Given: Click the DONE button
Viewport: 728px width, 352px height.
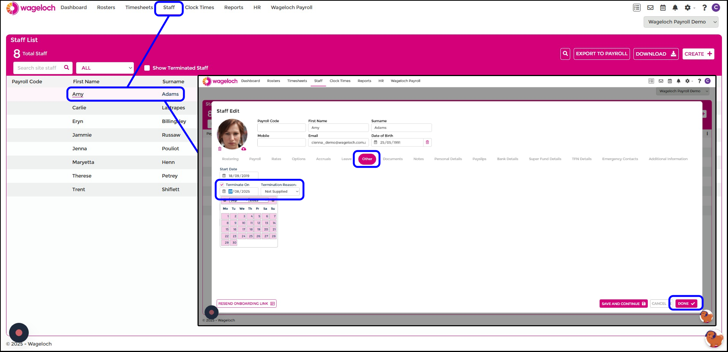Looking at the screenshot, I should click(x=686, y=304).
